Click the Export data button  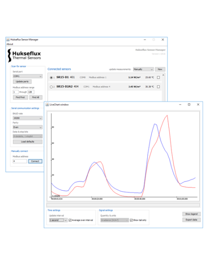click(x=191, y=220)
